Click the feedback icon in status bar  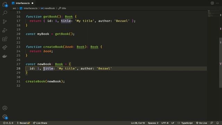click(212, 123)
